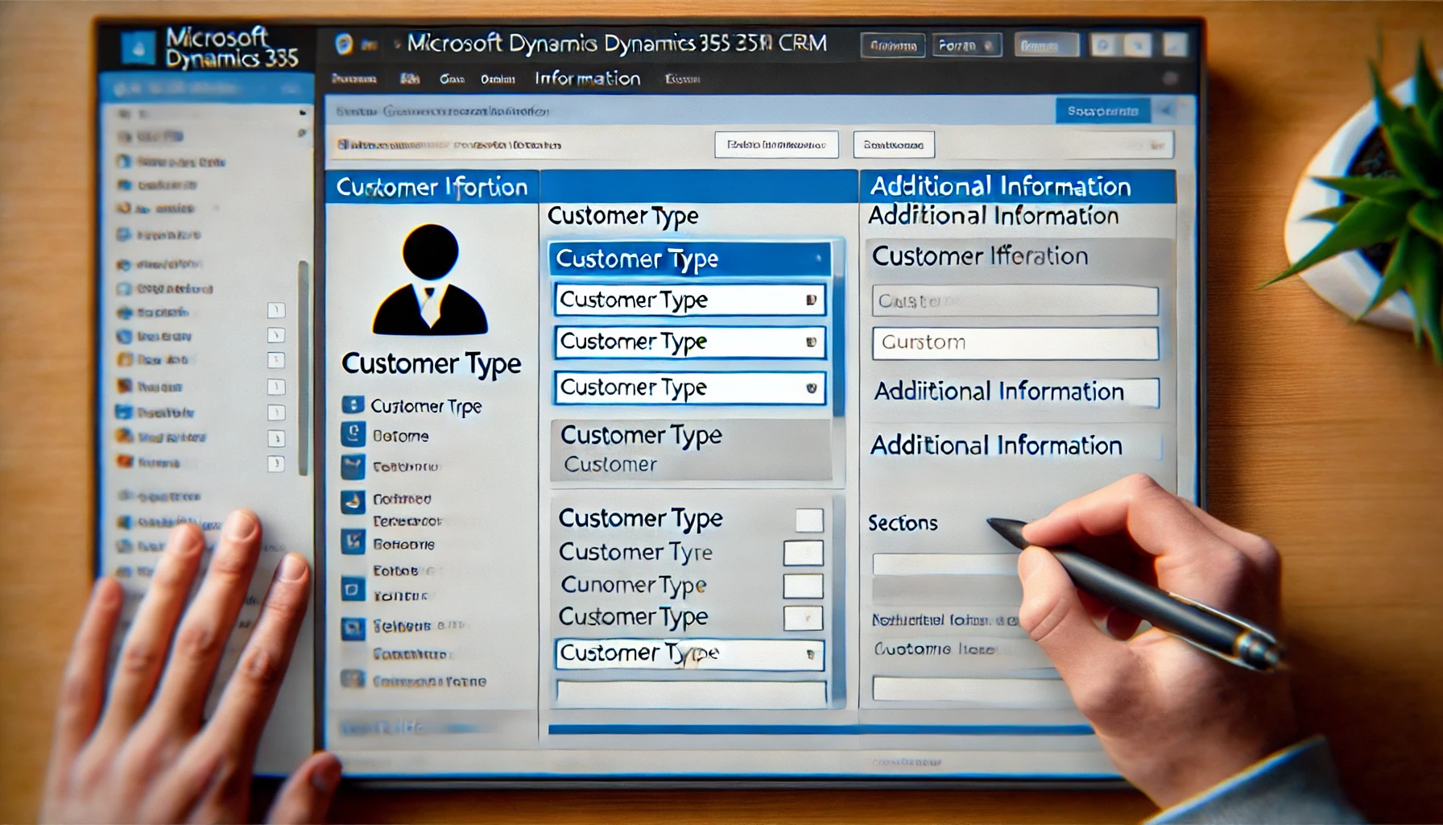Click the 'Curlomer Trpe' list item text
The image size is (1443, 825).
point(426,406)
